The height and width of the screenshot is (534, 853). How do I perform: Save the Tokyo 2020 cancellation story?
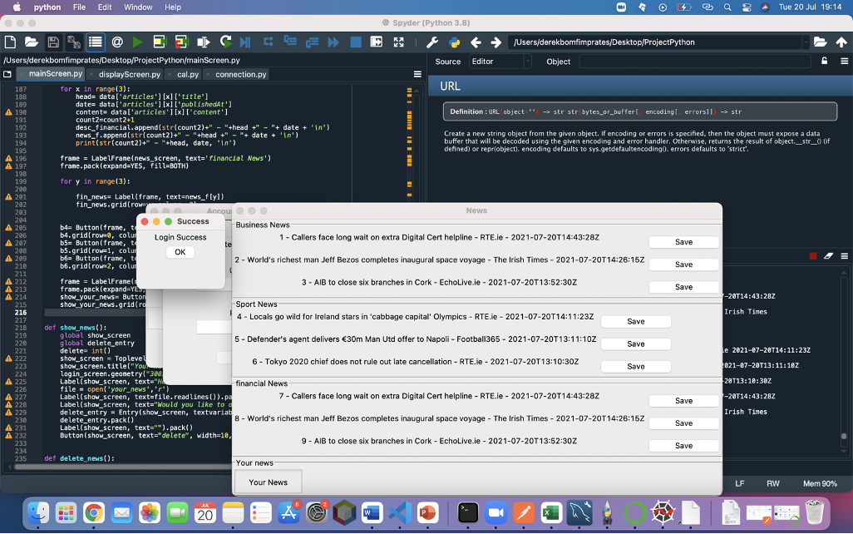(635, 366)
